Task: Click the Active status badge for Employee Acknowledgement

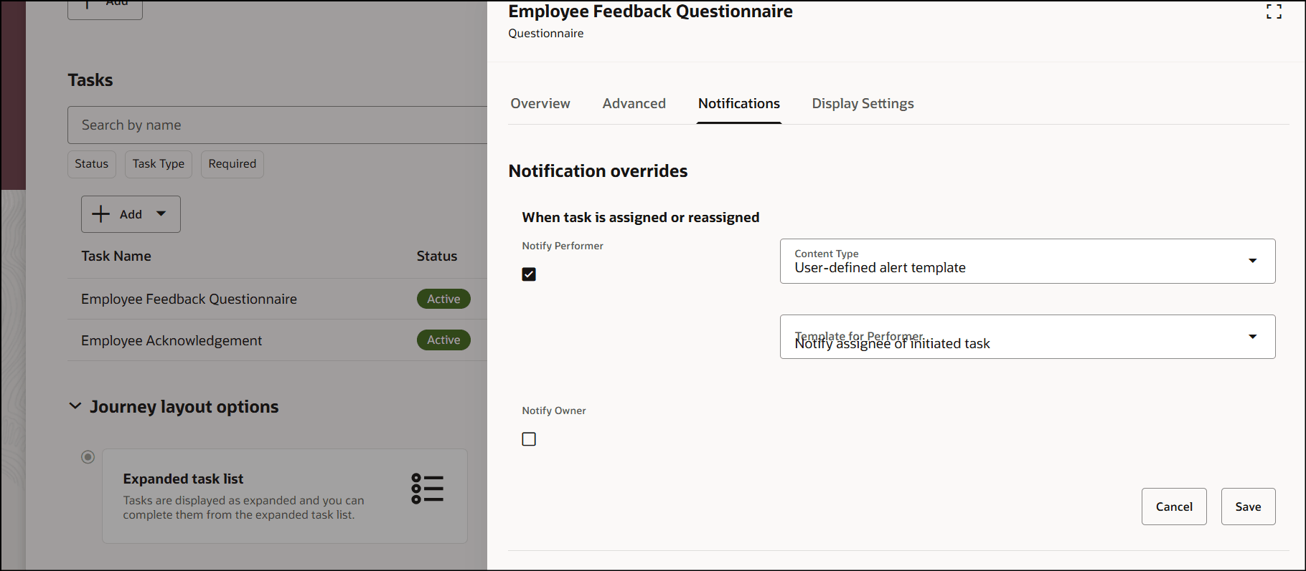Action: 443,340
